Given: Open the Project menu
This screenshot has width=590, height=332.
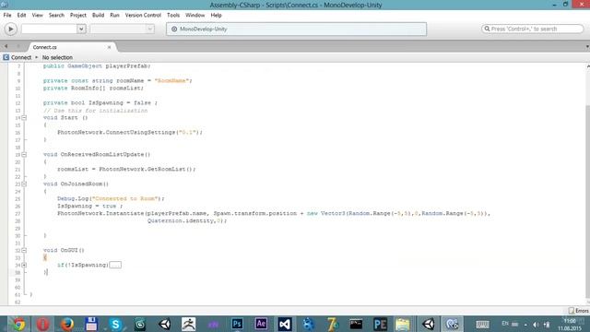Looking at the screenshot, I should tap(77, 15).
